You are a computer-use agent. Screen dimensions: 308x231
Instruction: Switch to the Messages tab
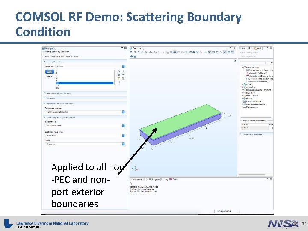pos(137,179)
